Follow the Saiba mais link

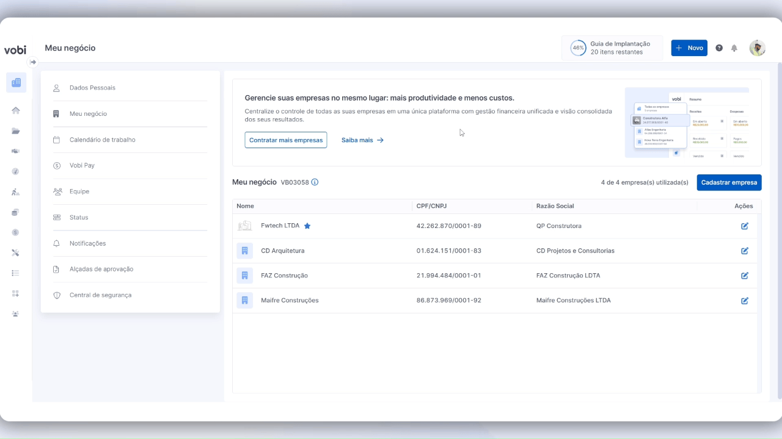pyautogui.click(x=362, y=140)
